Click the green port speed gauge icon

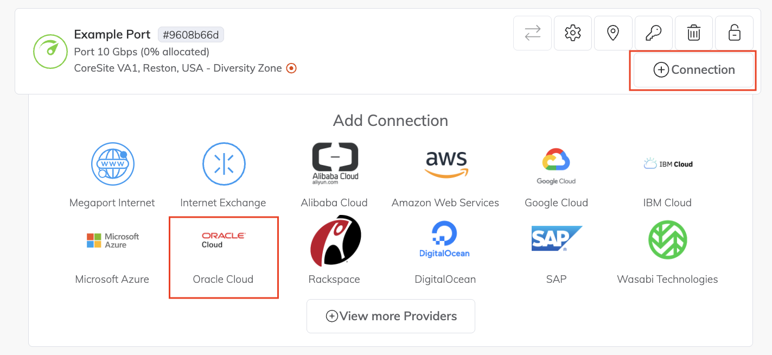(x=50, y=51)
